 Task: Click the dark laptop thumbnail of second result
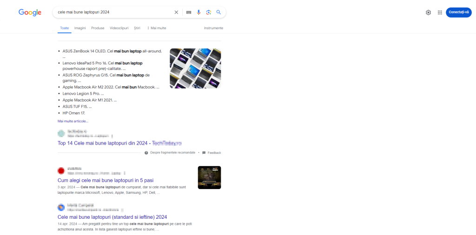coord(210,178)
